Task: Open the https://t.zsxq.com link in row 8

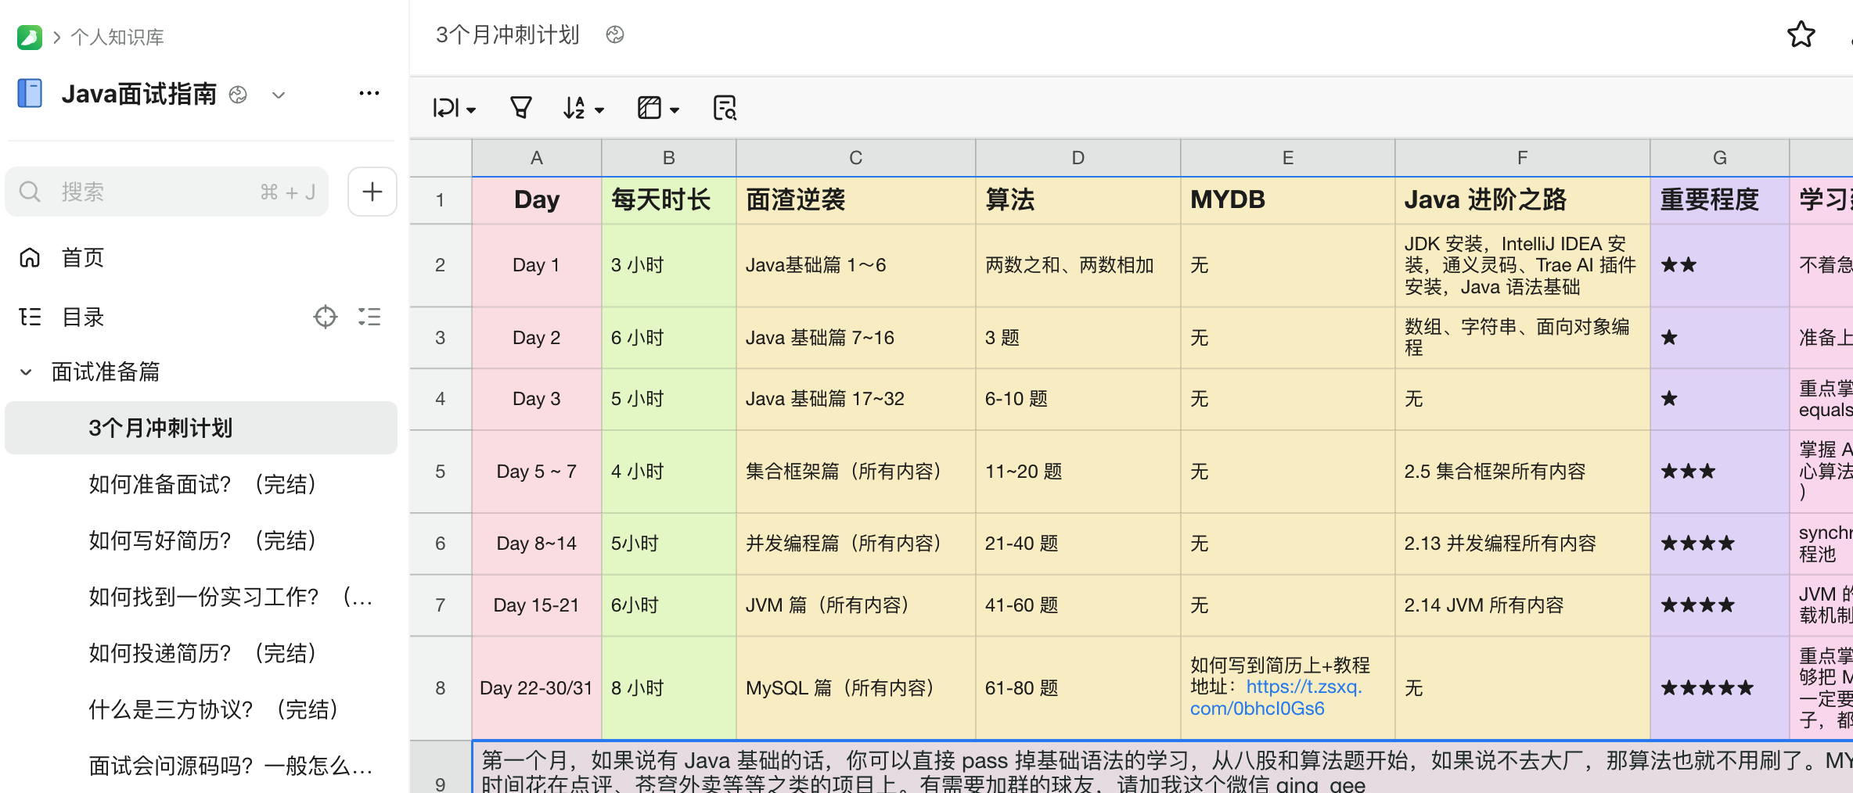Action: pos(1304,687)
